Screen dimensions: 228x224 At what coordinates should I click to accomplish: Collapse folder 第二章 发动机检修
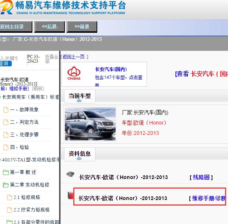coord(29,185)
